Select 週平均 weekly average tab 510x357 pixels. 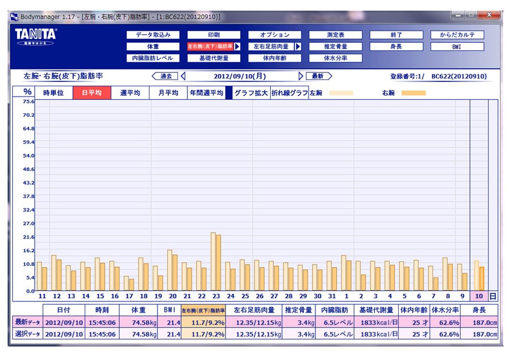(130, 93)
